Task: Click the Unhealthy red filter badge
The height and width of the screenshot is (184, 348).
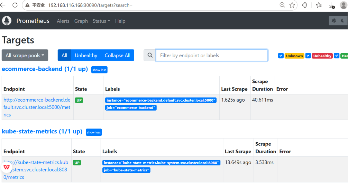Action: point(322,56)
